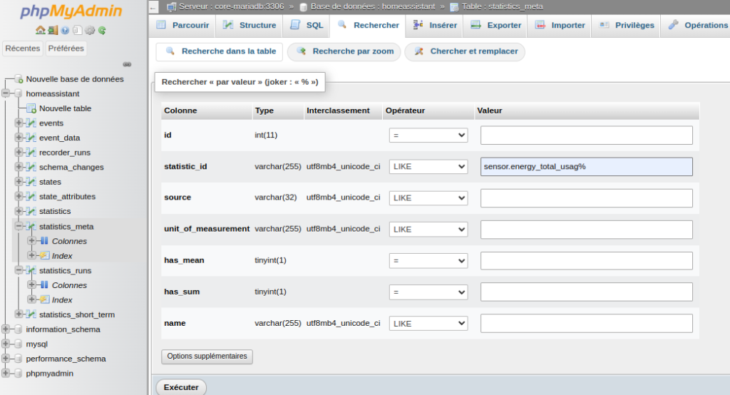The image size is (730, 395).
Task: Click the name value input field
Action: click(586, 323)
